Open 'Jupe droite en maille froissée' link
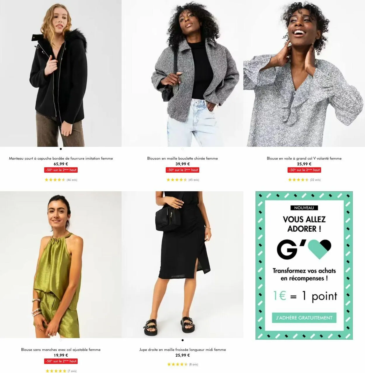 [182, 350]
